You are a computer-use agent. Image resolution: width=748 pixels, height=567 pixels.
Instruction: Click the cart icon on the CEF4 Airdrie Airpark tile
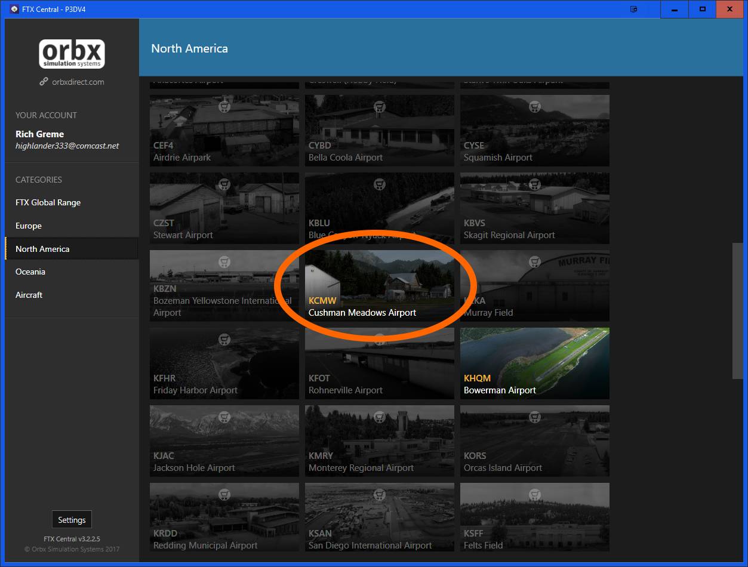point(224,107)
